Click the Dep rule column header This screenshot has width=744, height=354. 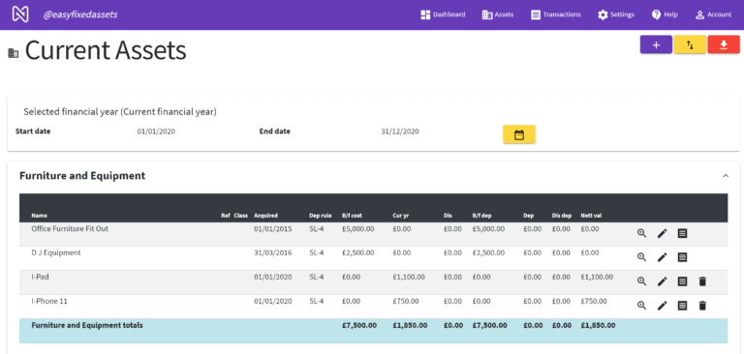(321, 216)
